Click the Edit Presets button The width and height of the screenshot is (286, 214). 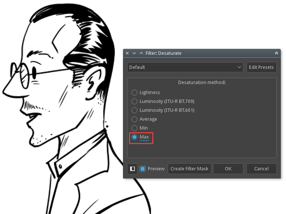click(261, 67)
